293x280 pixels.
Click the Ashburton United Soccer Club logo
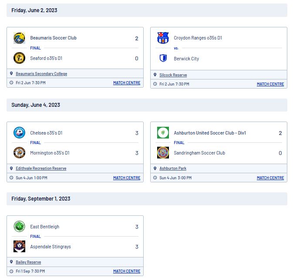point(163,133)
